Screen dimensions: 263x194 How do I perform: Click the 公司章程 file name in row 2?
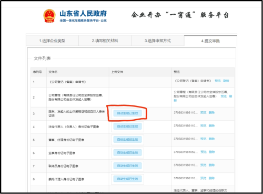tap(76, 97)
